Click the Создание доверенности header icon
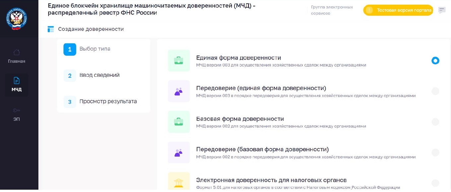Viewport: 451px width, 192px height. 51,29
